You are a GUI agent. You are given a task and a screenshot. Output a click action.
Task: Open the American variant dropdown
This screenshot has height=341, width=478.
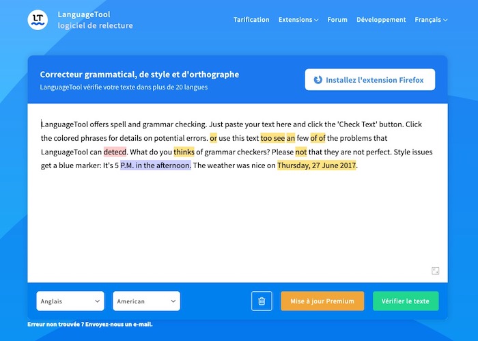click(146, 301)
